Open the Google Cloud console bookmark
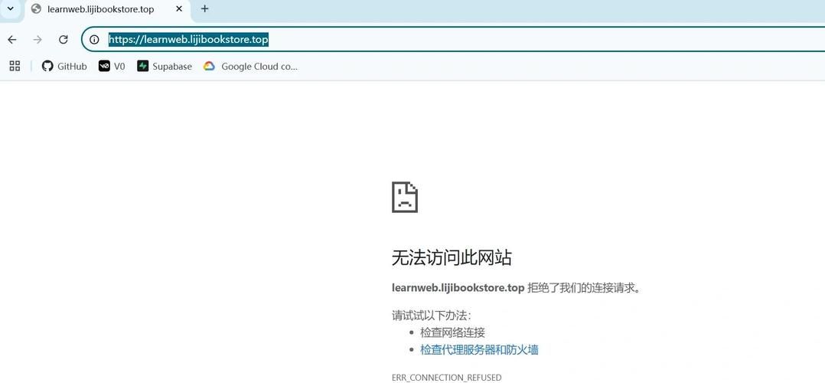This screenshot has width=825, height=383. coord(250,67)
